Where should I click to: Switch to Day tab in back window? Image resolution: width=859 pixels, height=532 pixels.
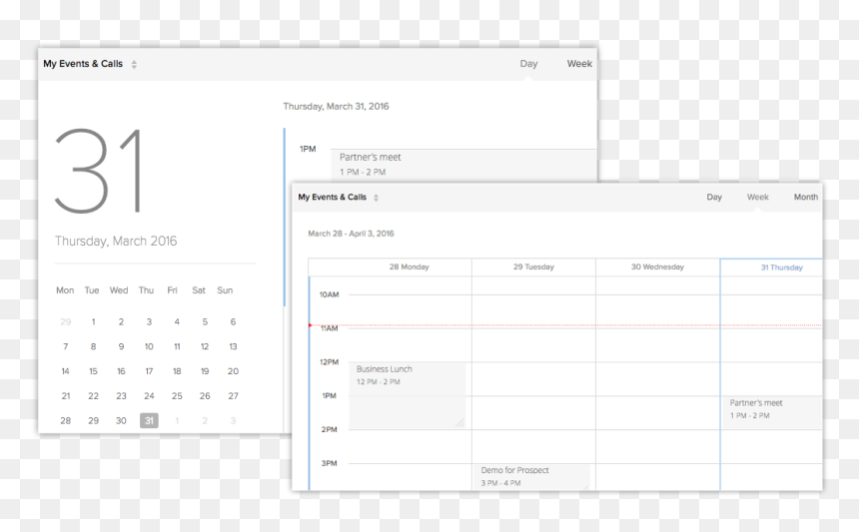coord(528,64)
